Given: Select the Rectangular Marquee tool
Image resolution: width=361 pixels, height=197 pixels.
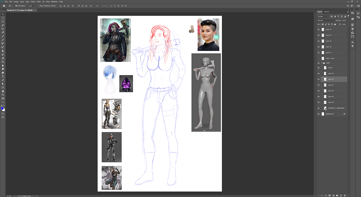Looking at the screenshot, I should pyautogui.click(x=3, y=18).
